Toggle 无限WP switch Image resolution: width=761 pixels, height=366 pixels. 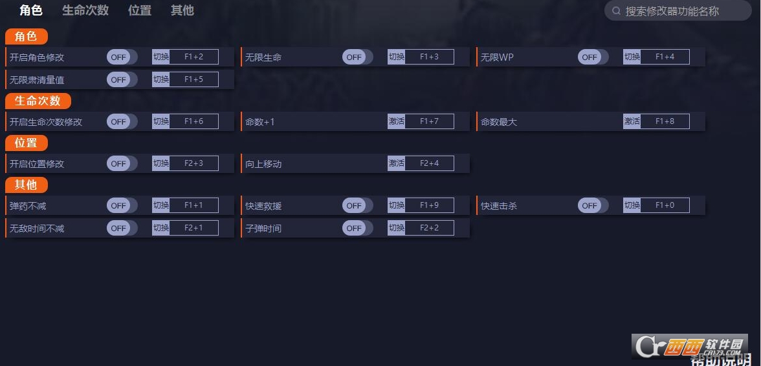coord(593,57)
